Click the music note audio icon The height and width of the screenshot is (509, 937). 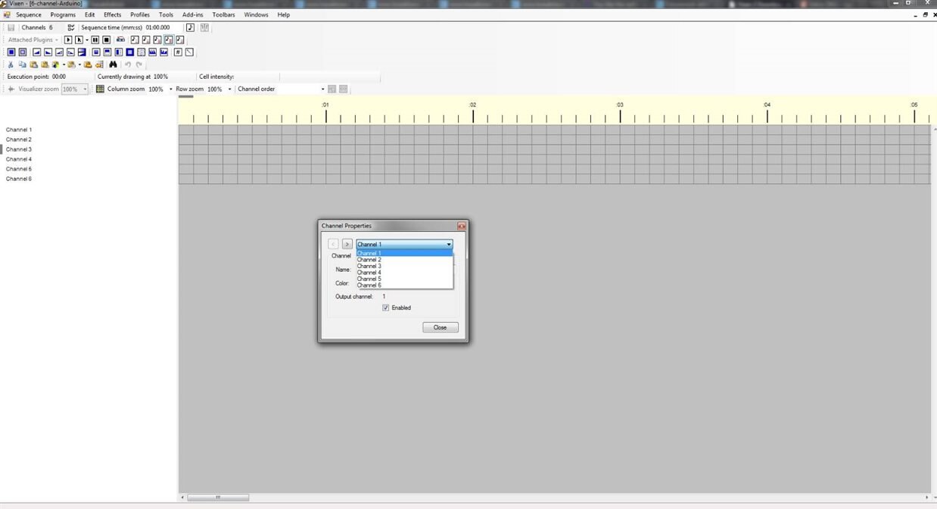(190, 27)
